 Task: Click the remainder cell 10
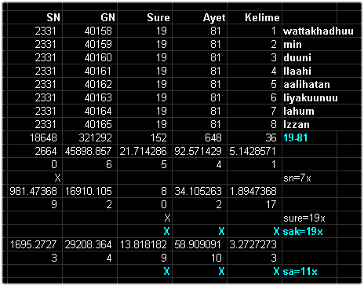217,258
